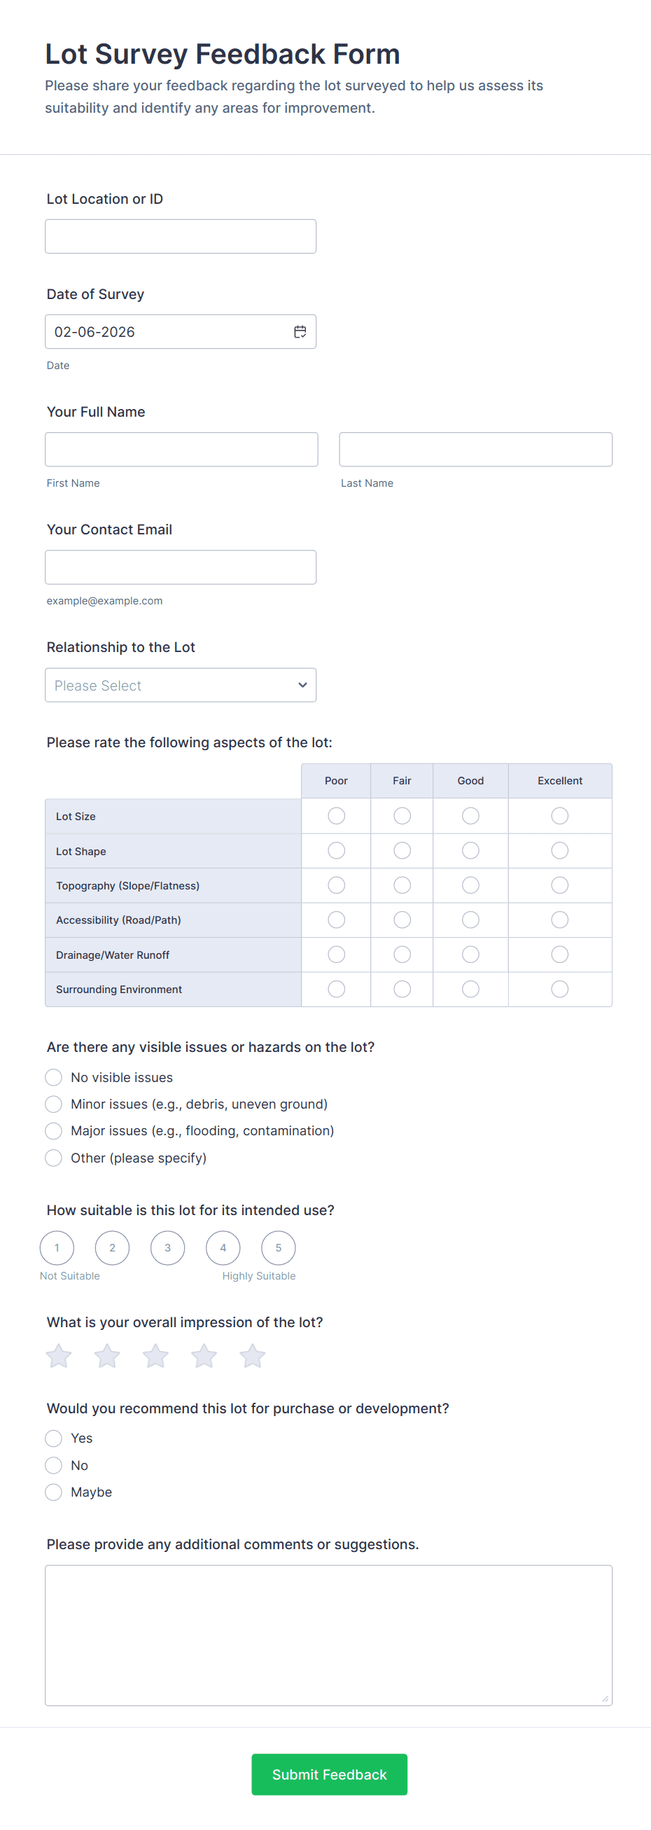Image resolution: width=651 pixels, height=1830 pixels.
Task: Select "No visible issues" option
Action: (54, 1077)
